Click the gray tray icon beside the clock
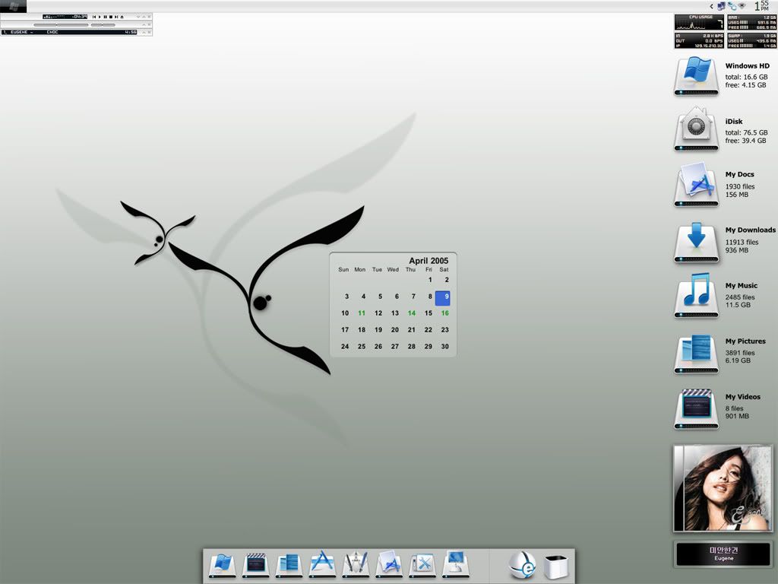Screen dimensions: 778x584 tap(742, 6)
